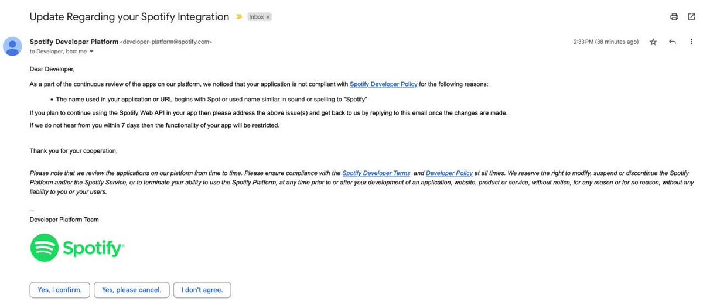Remove the Inbox label with its x
This screenshot has height=305, width=703.
point(268,17)
